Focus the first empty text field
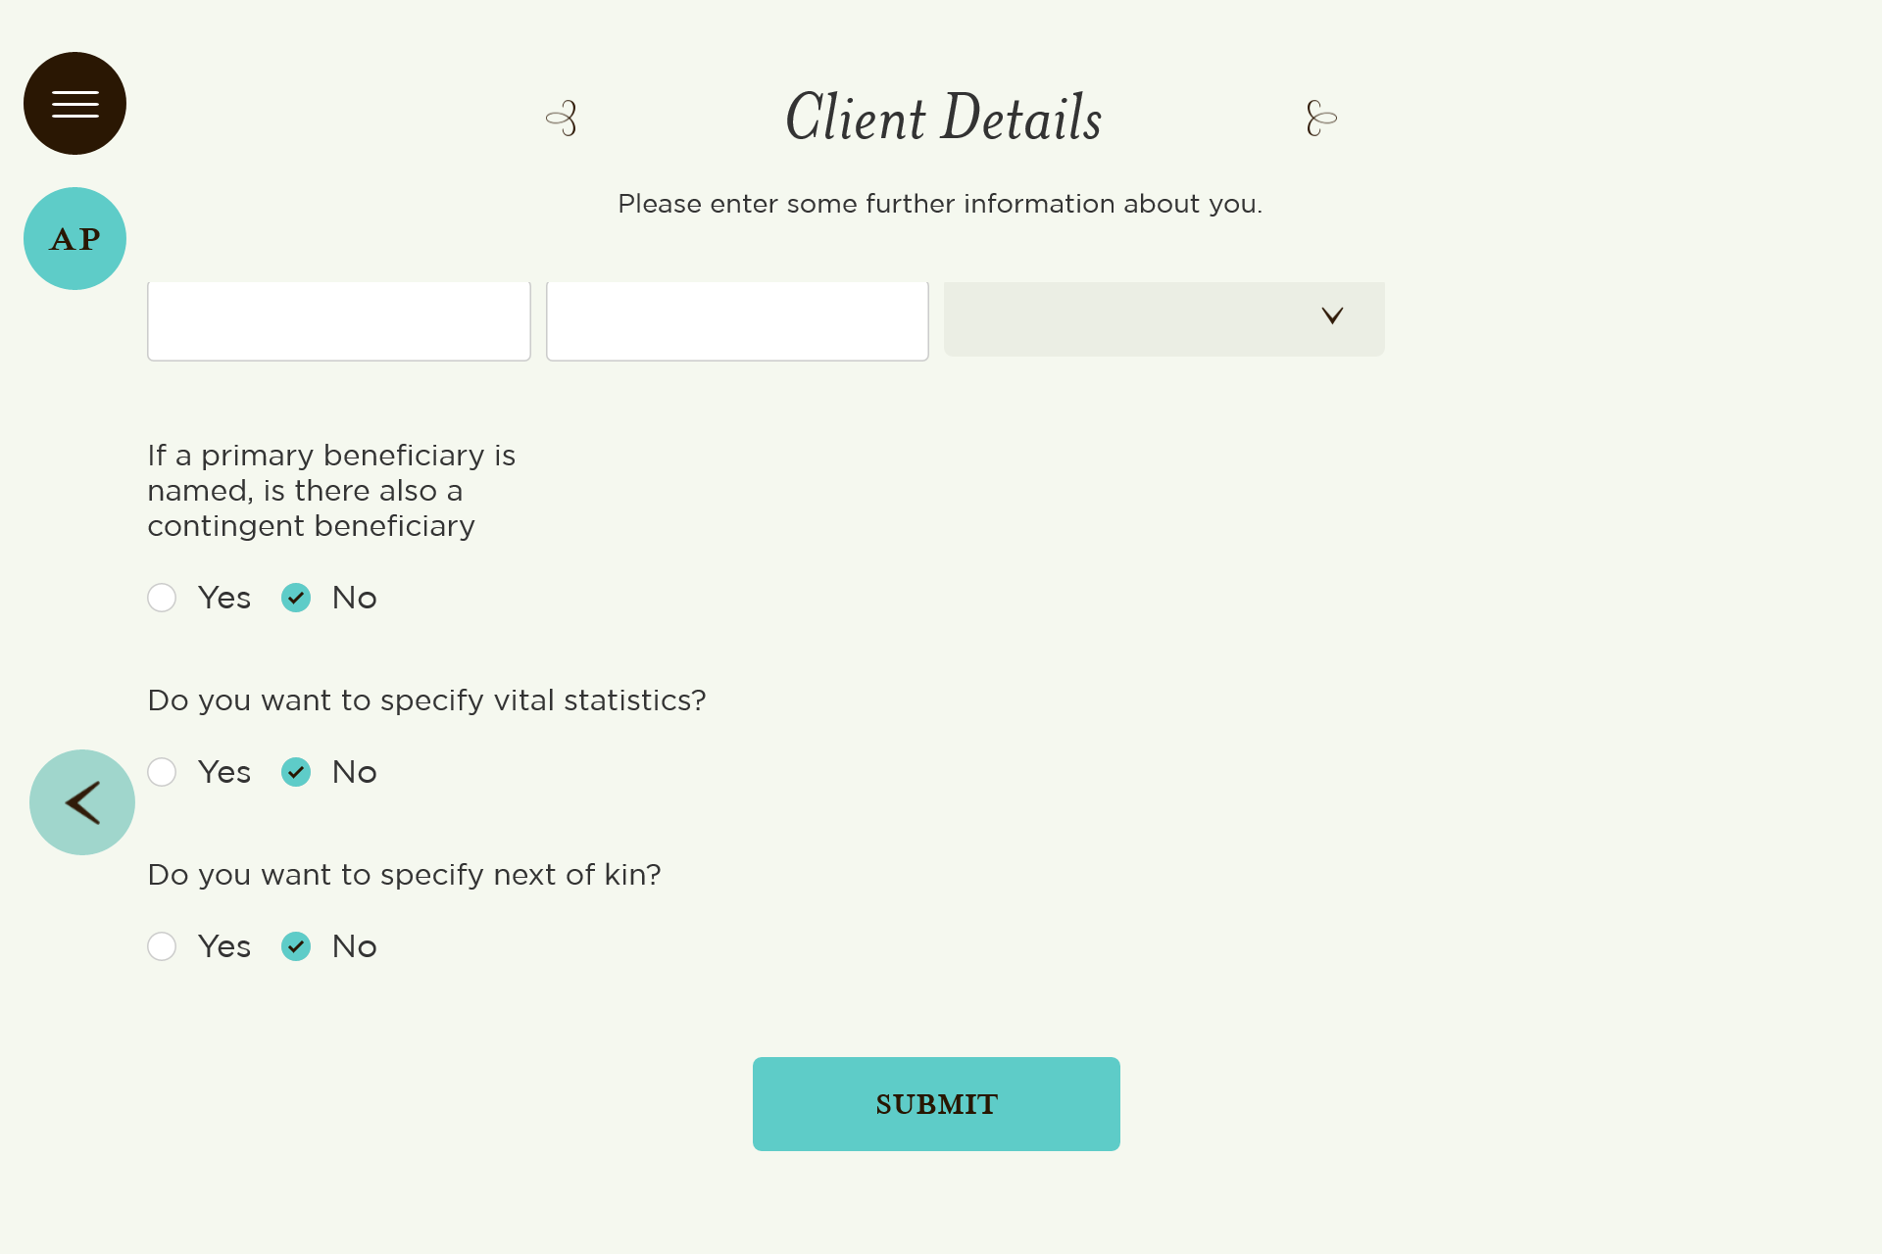Screen dimensions: 1882x1254 339,321
